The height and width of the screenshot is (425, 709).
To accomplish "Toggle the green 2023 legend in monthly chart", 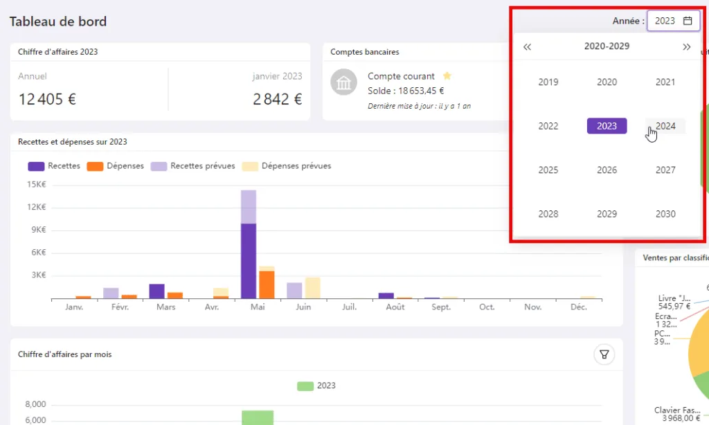I will [316, 386].
